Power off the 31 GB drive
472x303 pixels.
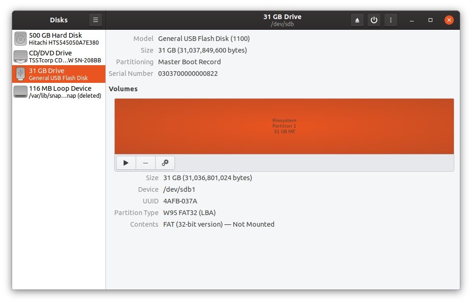tap(374, 20)
